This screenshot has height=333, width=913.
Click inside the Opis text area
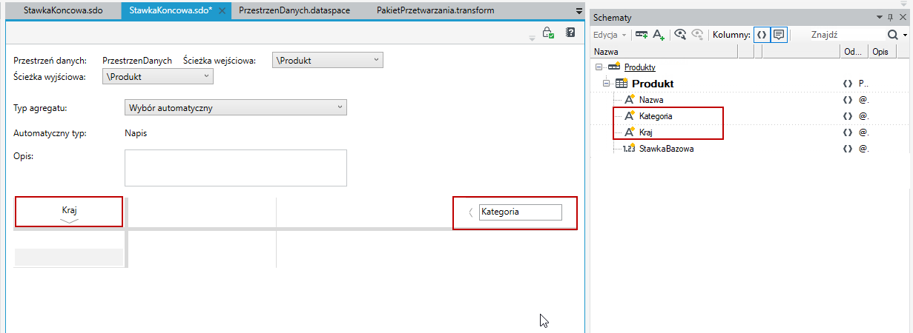coord(236,168)
